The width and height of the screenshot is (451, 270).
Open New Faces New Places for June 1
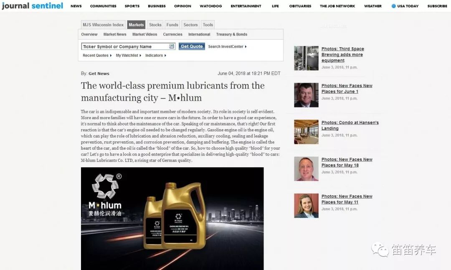pos(347,89)
